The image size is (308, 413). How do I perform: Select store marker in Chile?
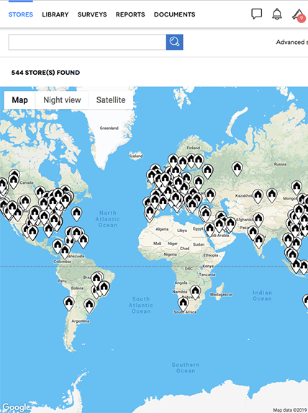(69, 303)
